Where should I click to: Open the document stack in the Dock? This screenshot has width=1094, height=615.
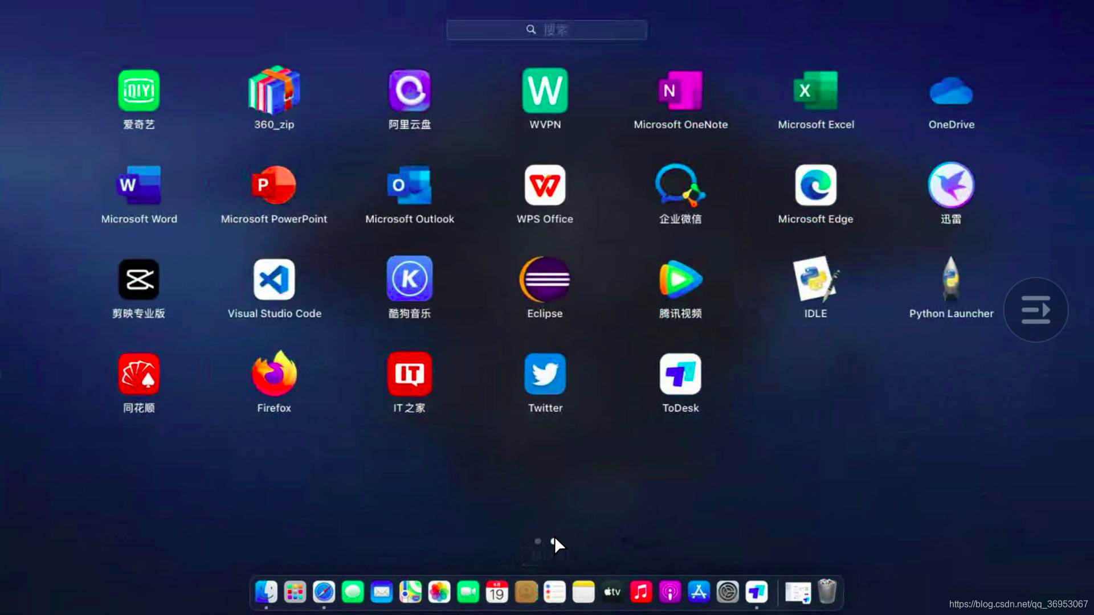click(798, 592)
